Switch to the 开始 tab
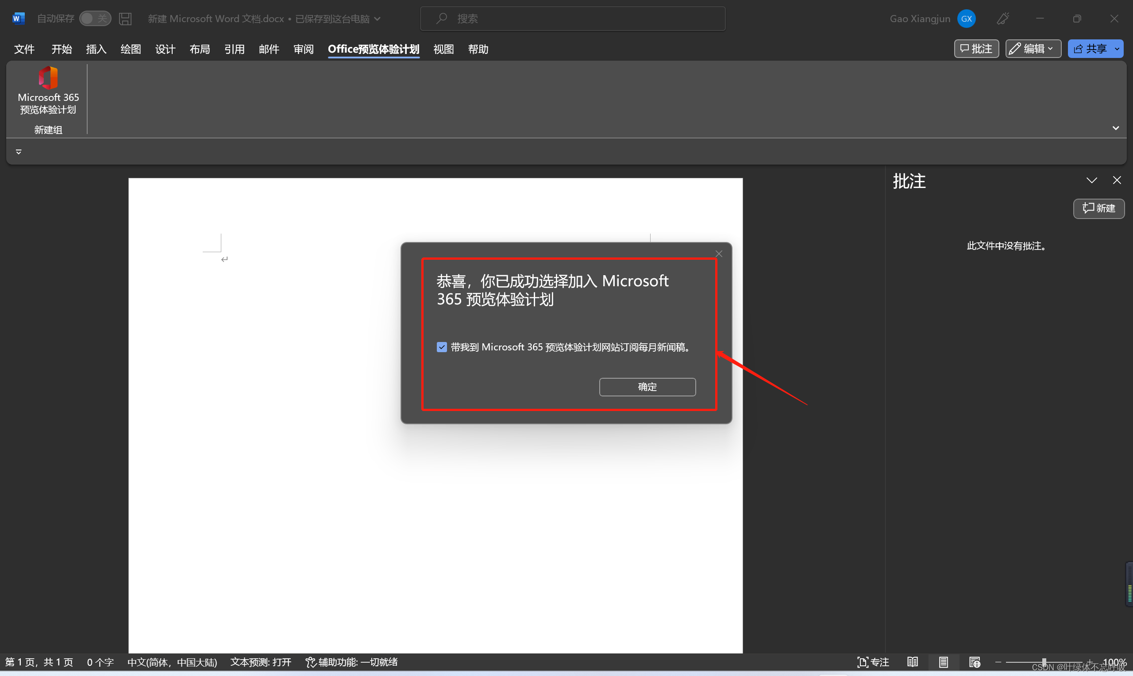1133x676 pixels. (x=62, y=49)
